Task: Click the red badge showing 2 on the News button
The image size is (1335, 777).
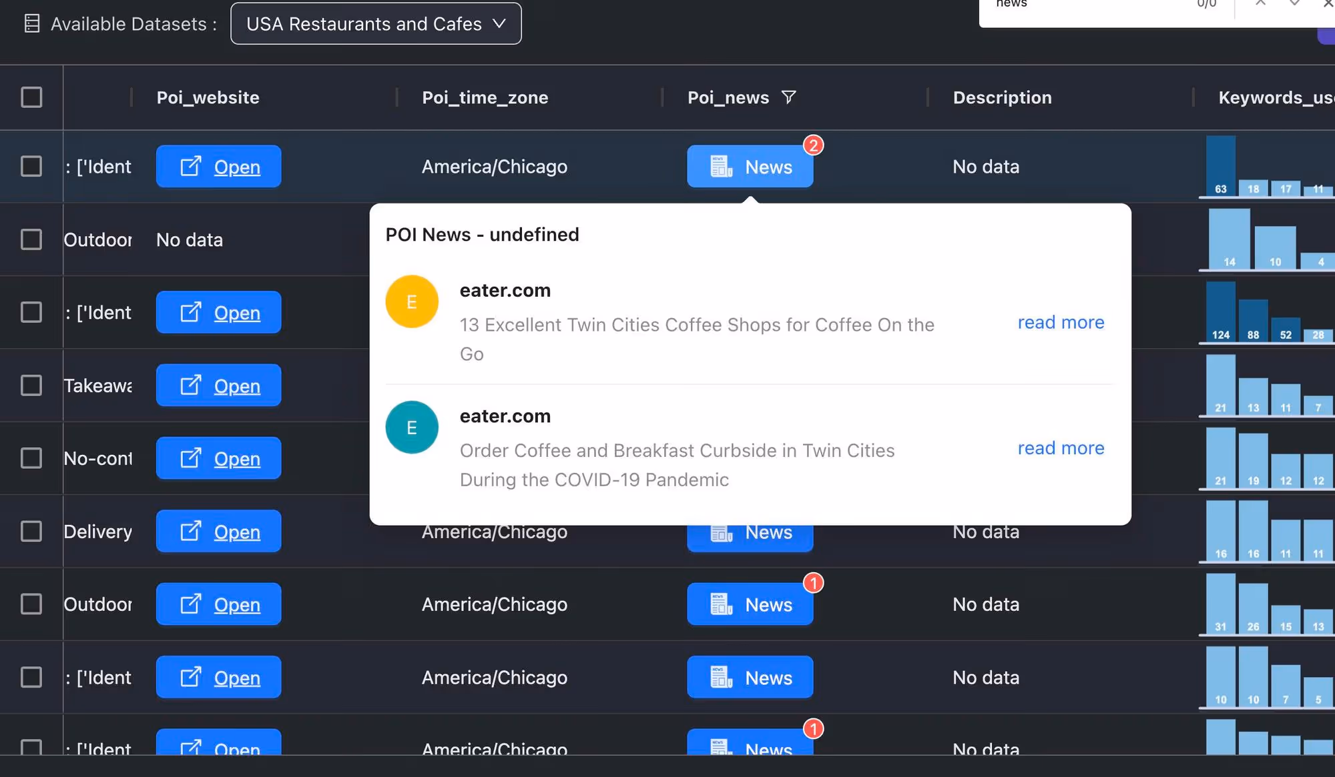Action: (x=813, y=145)
